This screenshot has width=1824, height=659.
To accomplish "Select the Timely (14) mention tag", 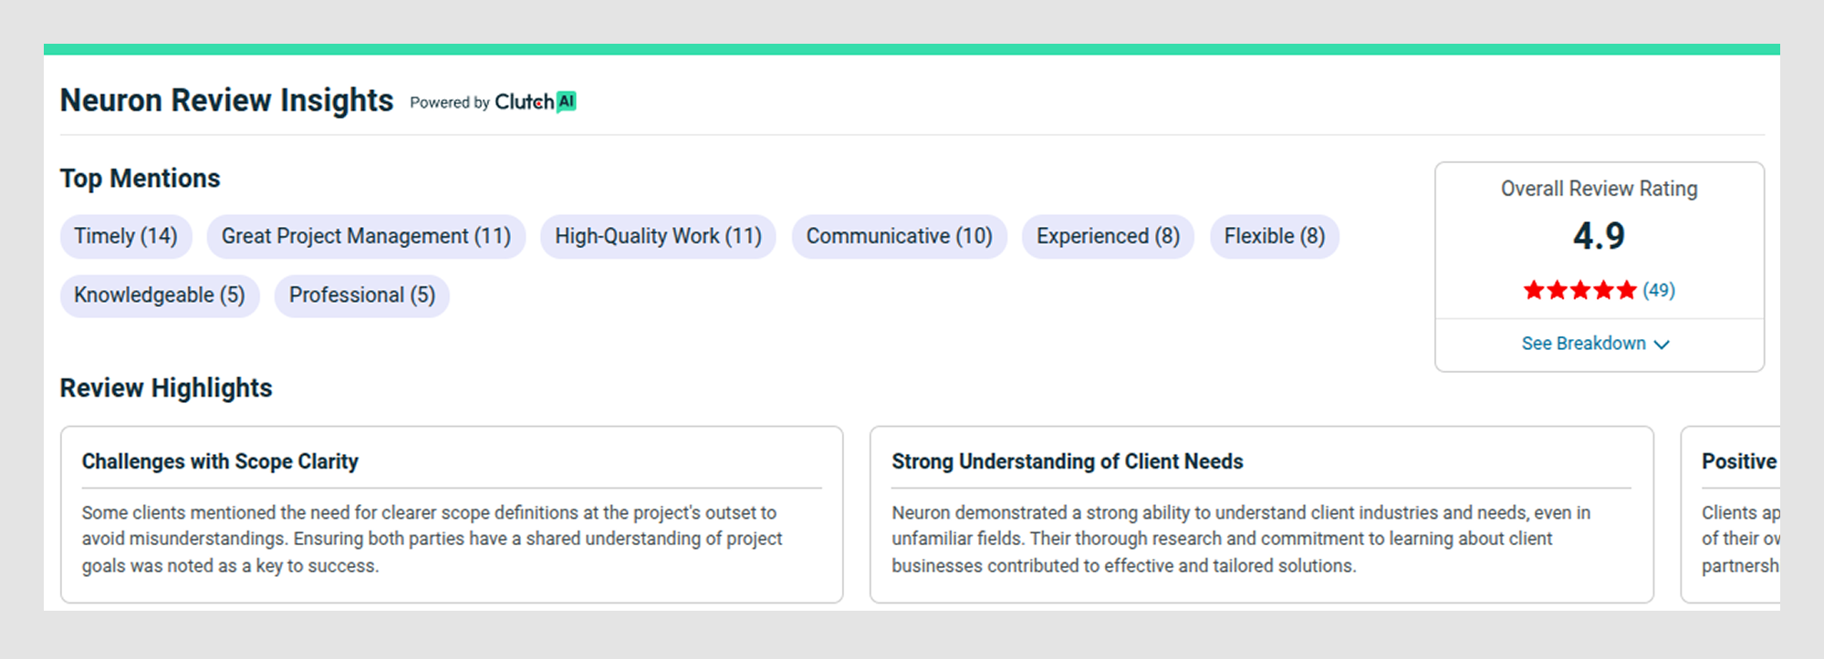I will coord(126,237).
